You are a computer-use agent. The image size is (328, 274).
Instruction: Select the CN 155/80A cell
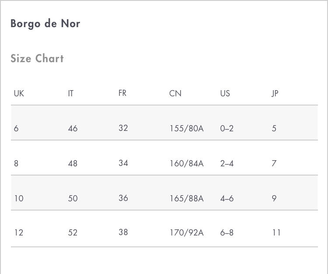point(187,128)
